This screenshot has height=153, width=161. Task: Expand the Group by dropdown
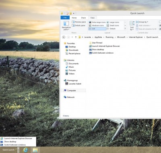[142, 22]
